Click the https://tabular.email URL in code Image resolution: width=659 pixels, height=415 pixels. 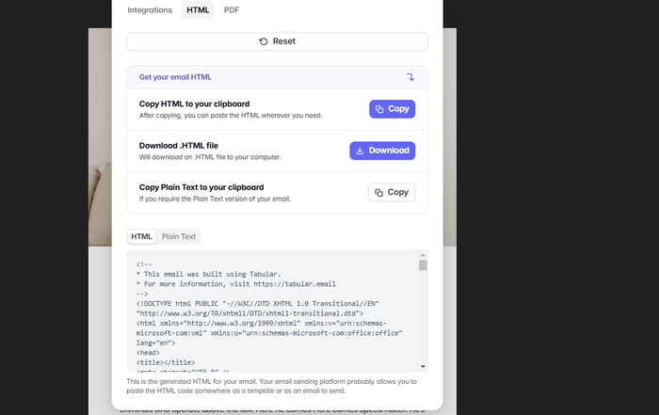coord(295,284)
